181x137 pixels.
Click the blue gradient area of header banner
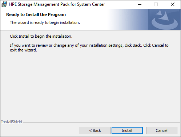(x=128, y=20)
